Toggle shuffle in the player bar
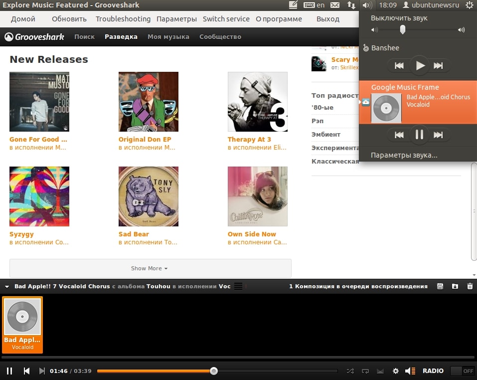Image resolution: width=477 pixels, height=380 pixels. pos(350,371)
